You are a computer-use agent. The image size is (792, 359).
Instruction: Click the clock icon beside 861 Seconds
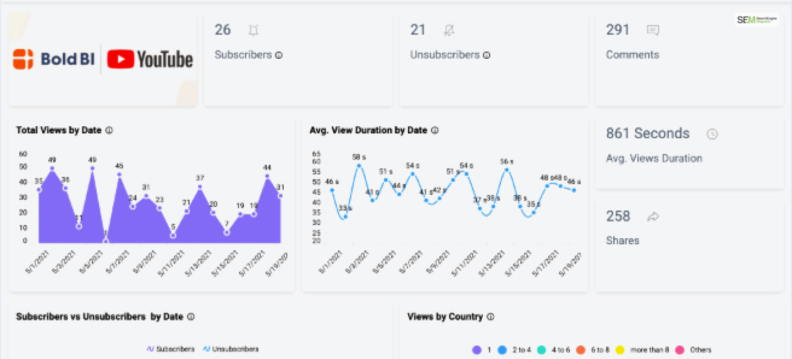coord(712,134)
